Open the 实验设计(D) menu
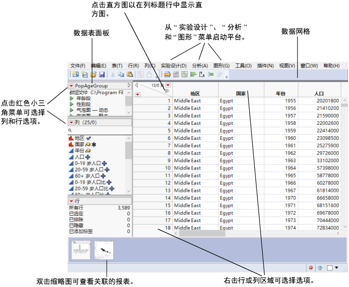Image resolution: width=349 pixels, height=287 pixels. [174, 66]
